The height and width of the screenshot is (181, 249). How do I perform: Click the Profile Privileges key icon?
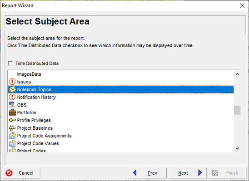(x=12, y=120)
